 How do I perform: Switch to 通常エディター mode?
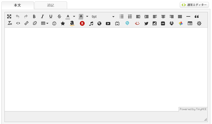click(x=194, y=5)
